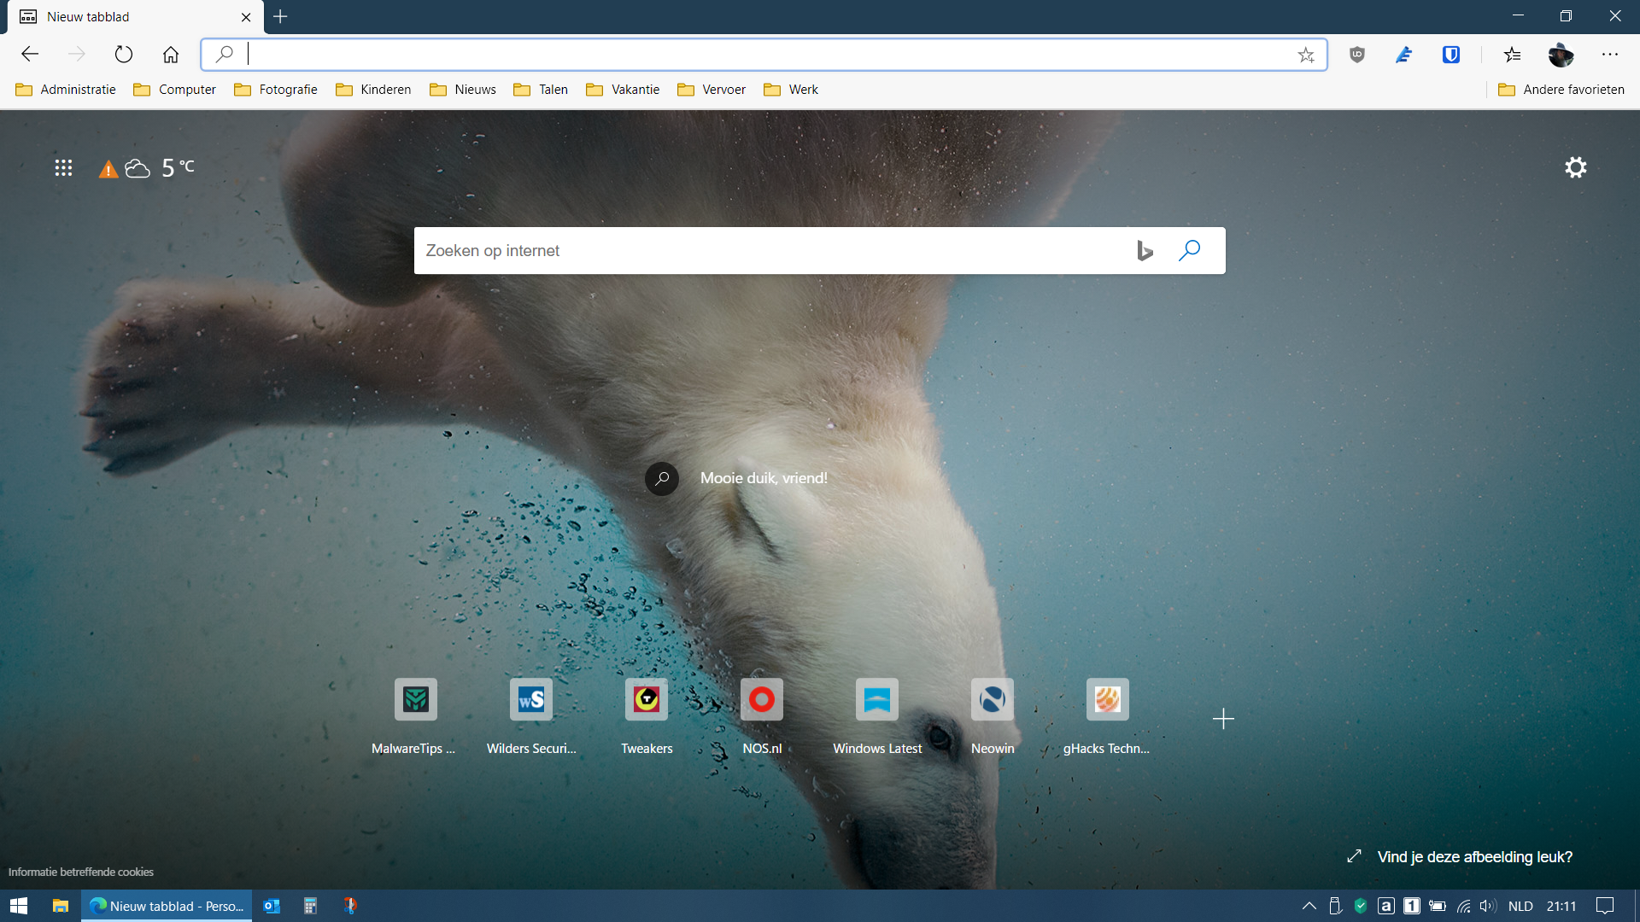Screen dimensions: 1640x922
Task: Open the MalwareTips quick link tile
Action: pyautogui.click(x=415, y=700)
